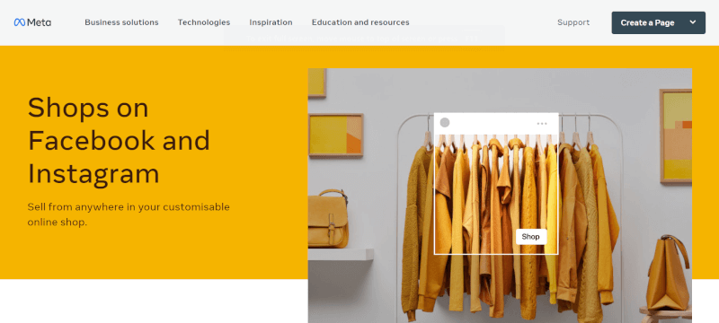
Task: Open the three-dot post options icon
Action: pos(542,124)
